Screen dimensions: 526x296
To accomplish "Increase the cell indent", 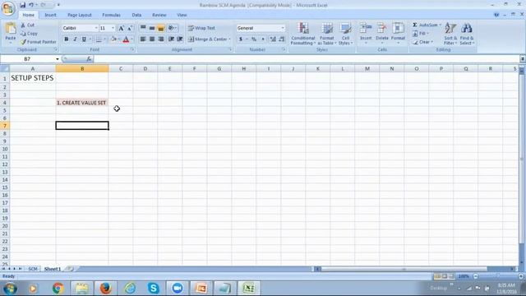I will point(180,39).
